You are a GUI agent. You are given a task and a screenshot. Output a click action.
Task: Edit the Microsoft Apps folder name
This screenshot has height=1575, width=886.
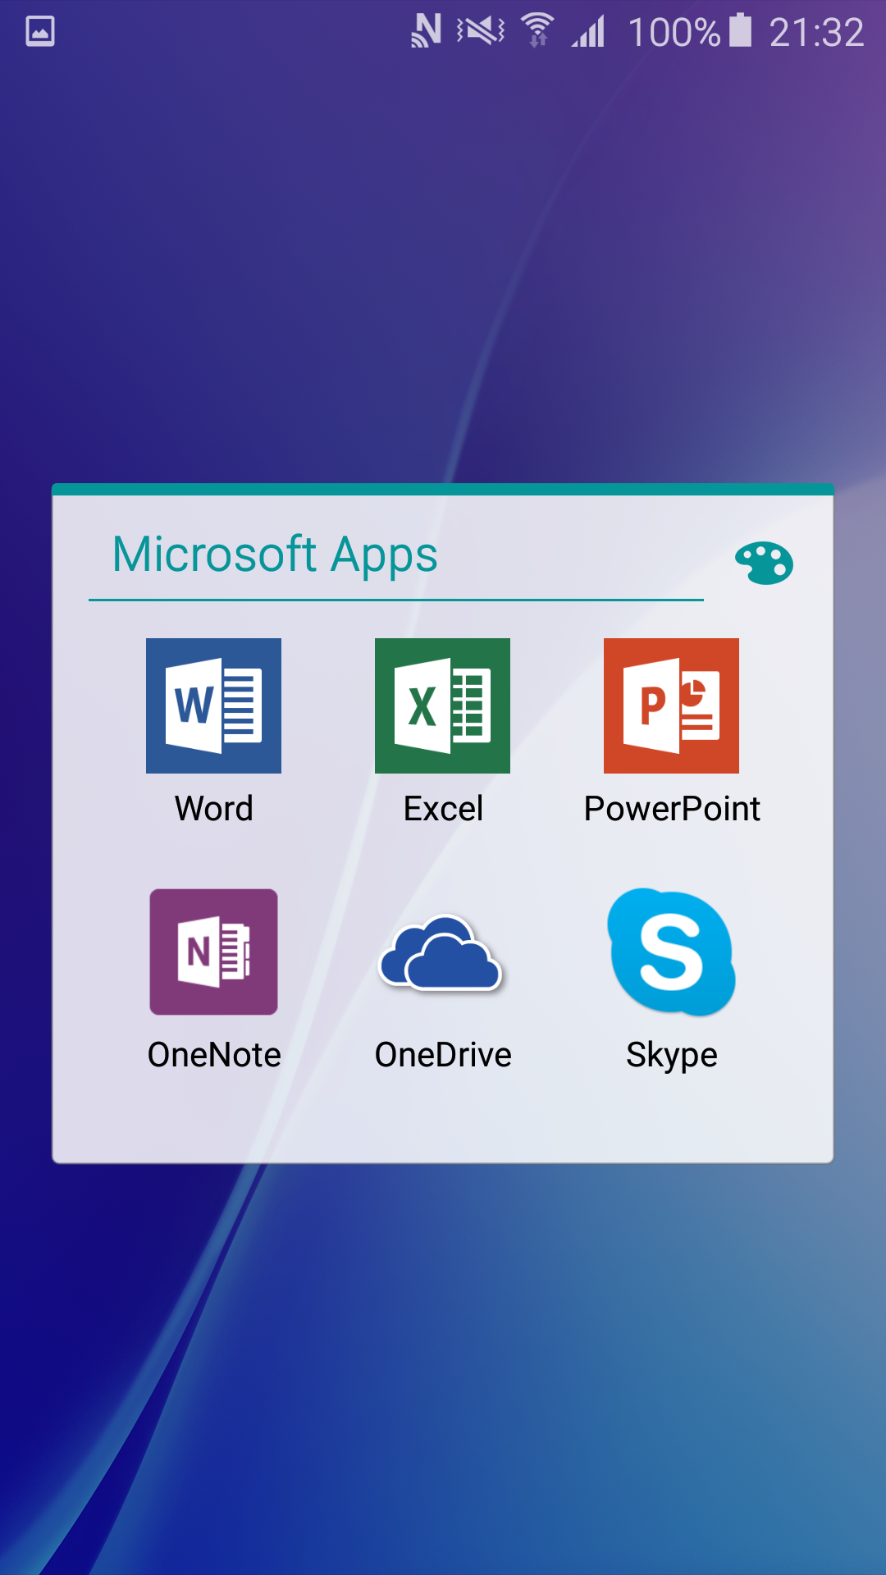click(x=275, y=555)
